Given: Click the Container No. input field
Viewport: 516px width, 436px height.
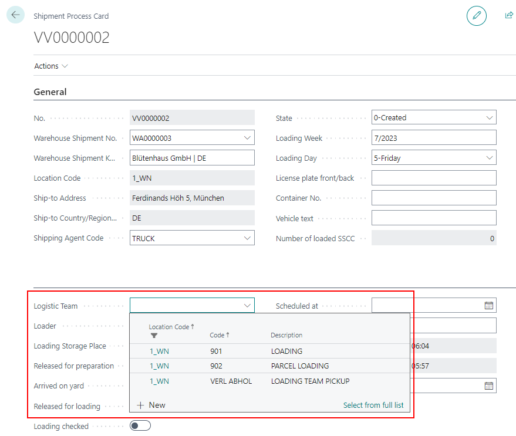Looking at the screenshot, I should 433,198.
